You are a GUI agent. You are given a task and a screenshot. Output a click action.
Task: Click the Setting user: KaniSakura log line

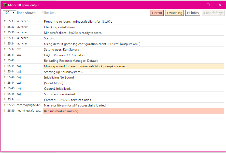61,50
